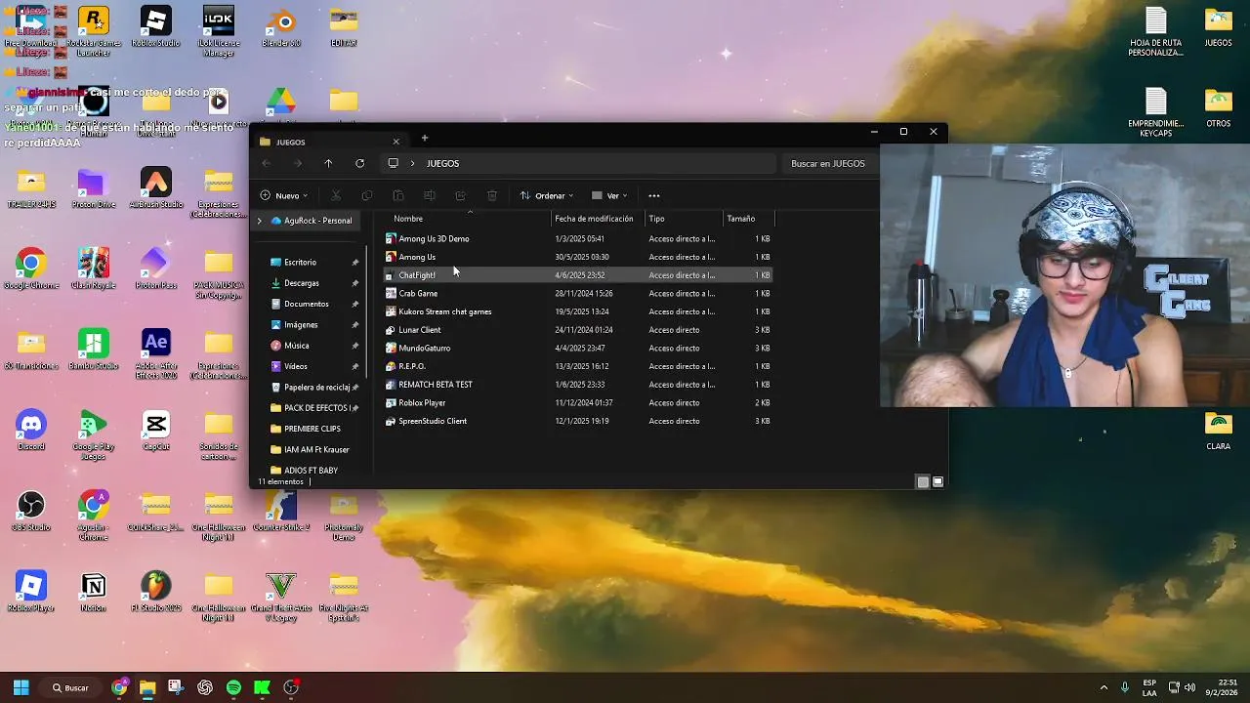
Task: Open the Proton Pass desktop icon
Action: [155, 269]
